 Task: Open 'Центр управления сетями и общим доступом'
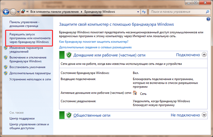(x=29, y=126)
